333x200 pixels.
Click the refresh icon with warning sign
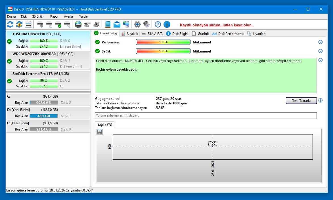click(19, 24)
